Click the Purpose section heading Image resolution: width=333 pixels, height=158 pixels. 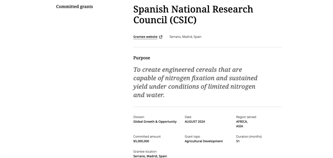pyautogui.click(x=142, y=58)
